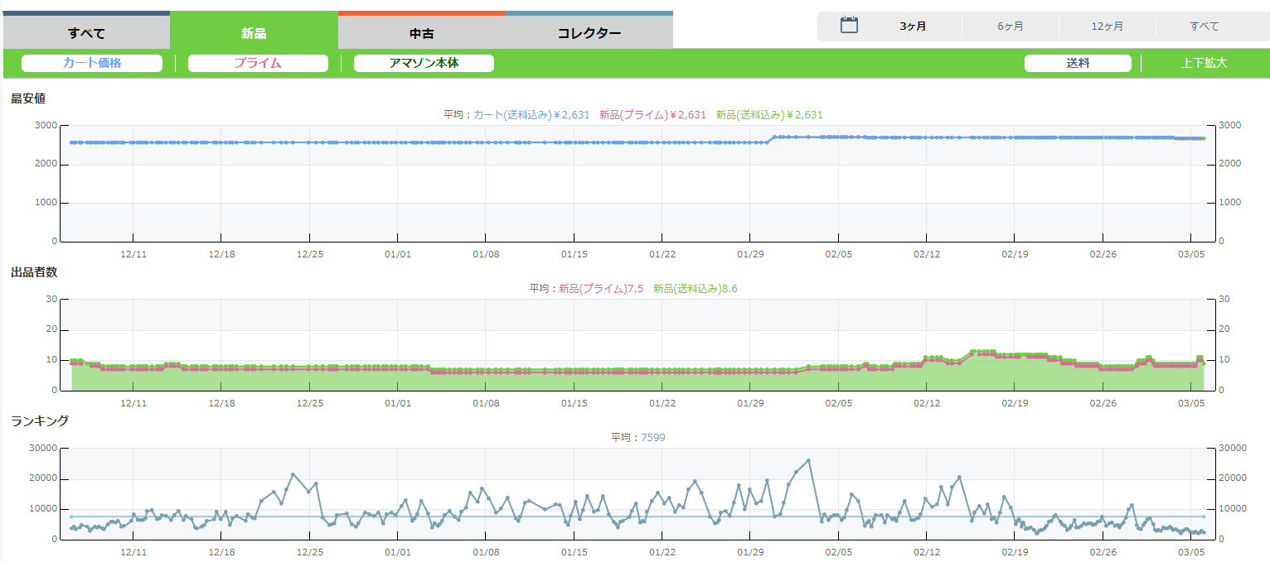Screen dimensions: 1270x562
Task: Click the calendar icon beside period options
Action: [849, 25]
